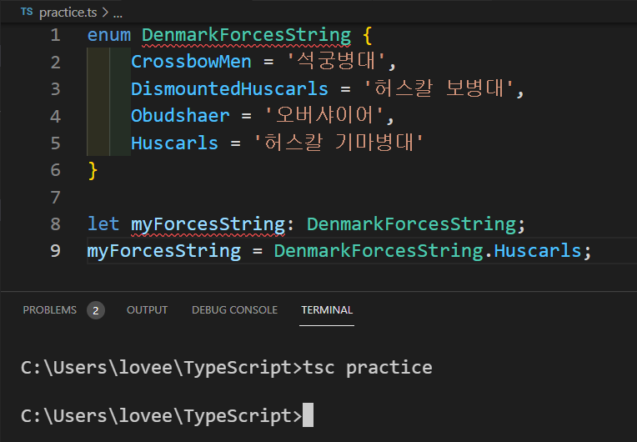
Task: Switch to the DEBUG CONSOLE tab
Action: [x=234, y=310]
